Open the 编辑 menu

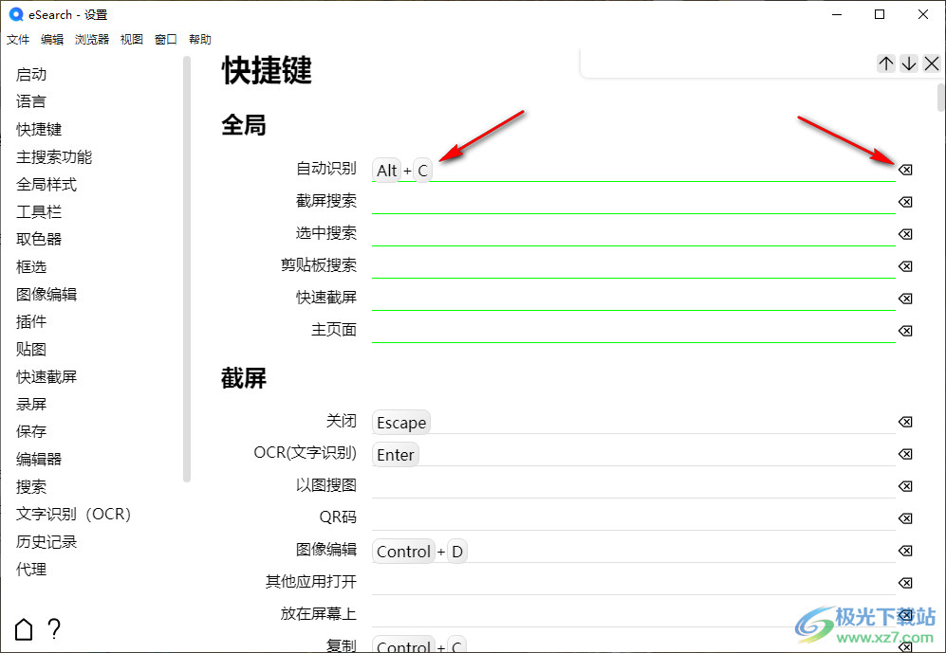(x=52, y=40)
